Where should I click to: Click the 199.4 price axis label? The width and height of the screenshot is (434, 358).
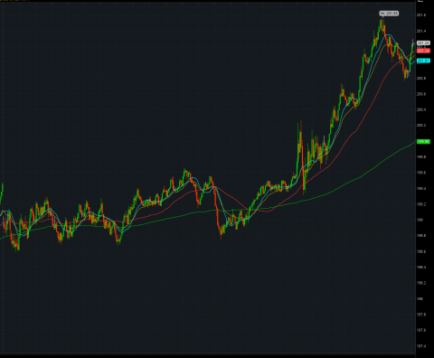click(x=421, y=189)
